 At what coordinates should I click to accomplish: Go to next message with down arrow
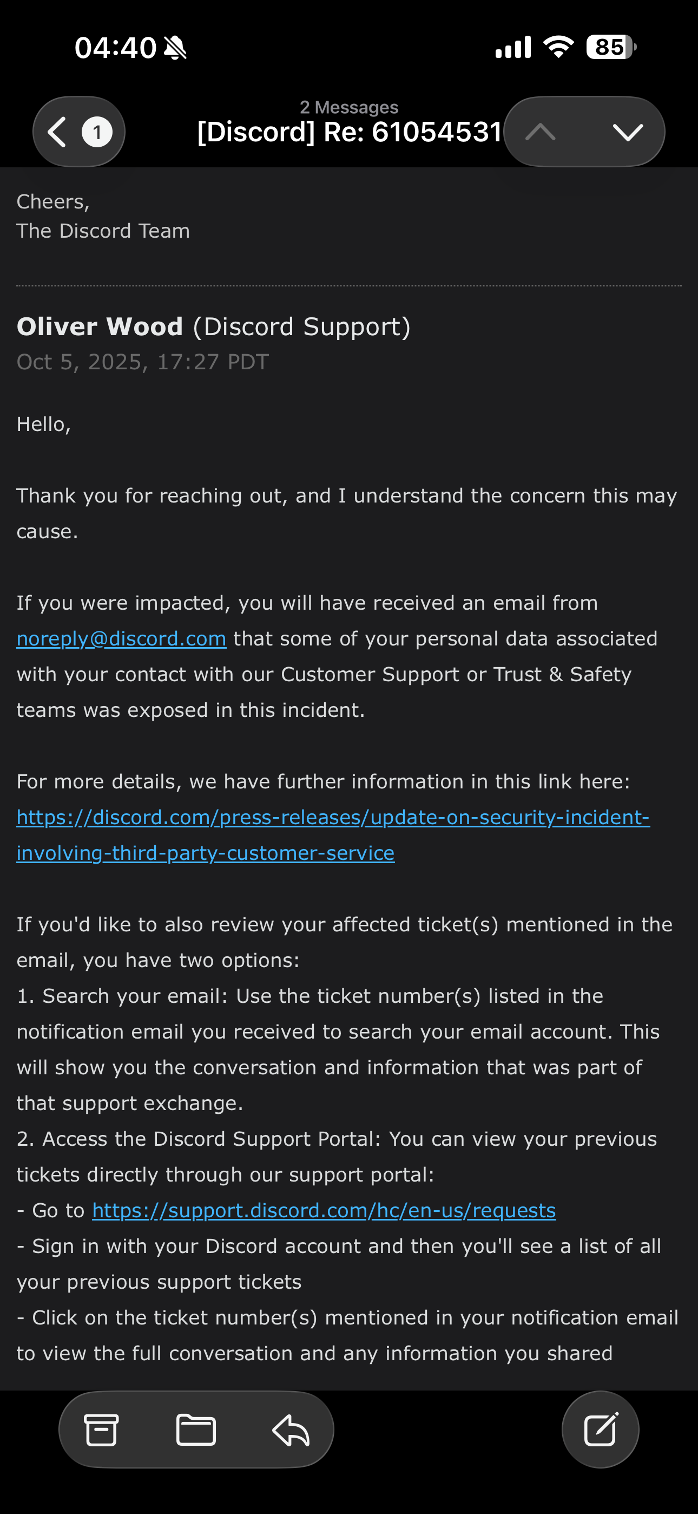tap(628, 132)
